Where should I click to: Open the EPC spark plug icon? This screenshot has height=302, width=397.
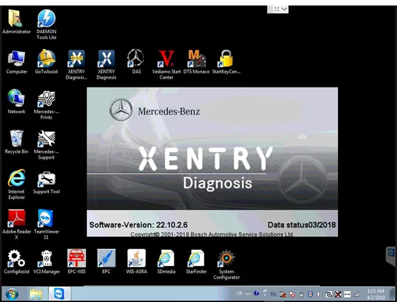(106, 262)
